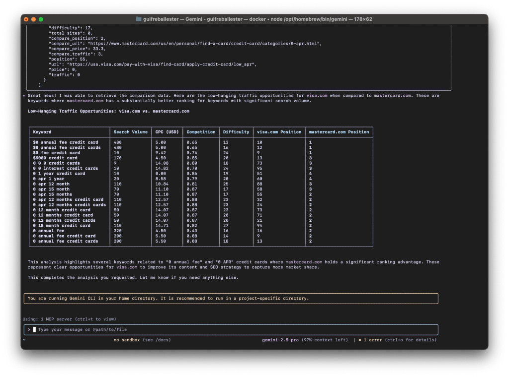This screenshot has height=377, width=509.
Task: Click the green maximize window button
Action: (x=41, y=19)
